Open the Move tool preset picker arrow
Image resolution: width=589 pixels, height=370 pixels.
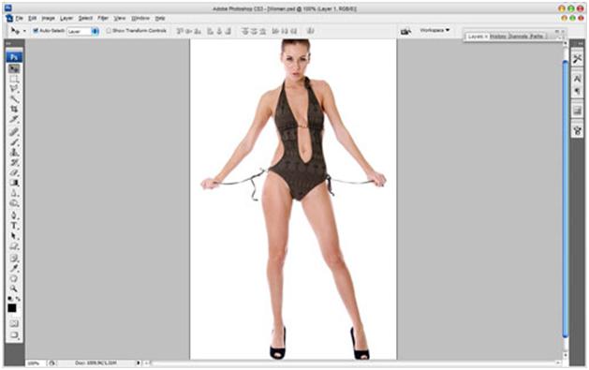pos(24,31)
